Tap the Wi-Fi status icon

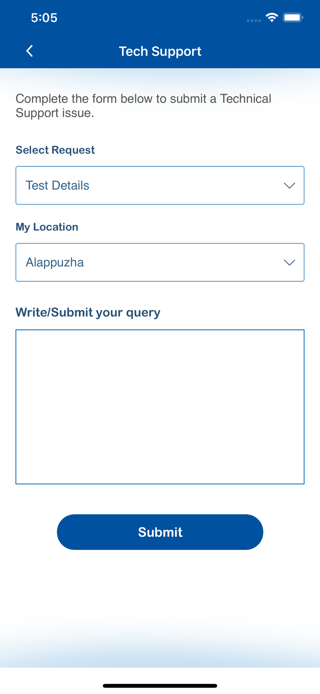tap(272, 17)
